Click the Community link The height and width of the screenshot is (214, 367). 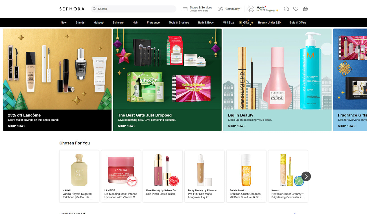point(232,9)
